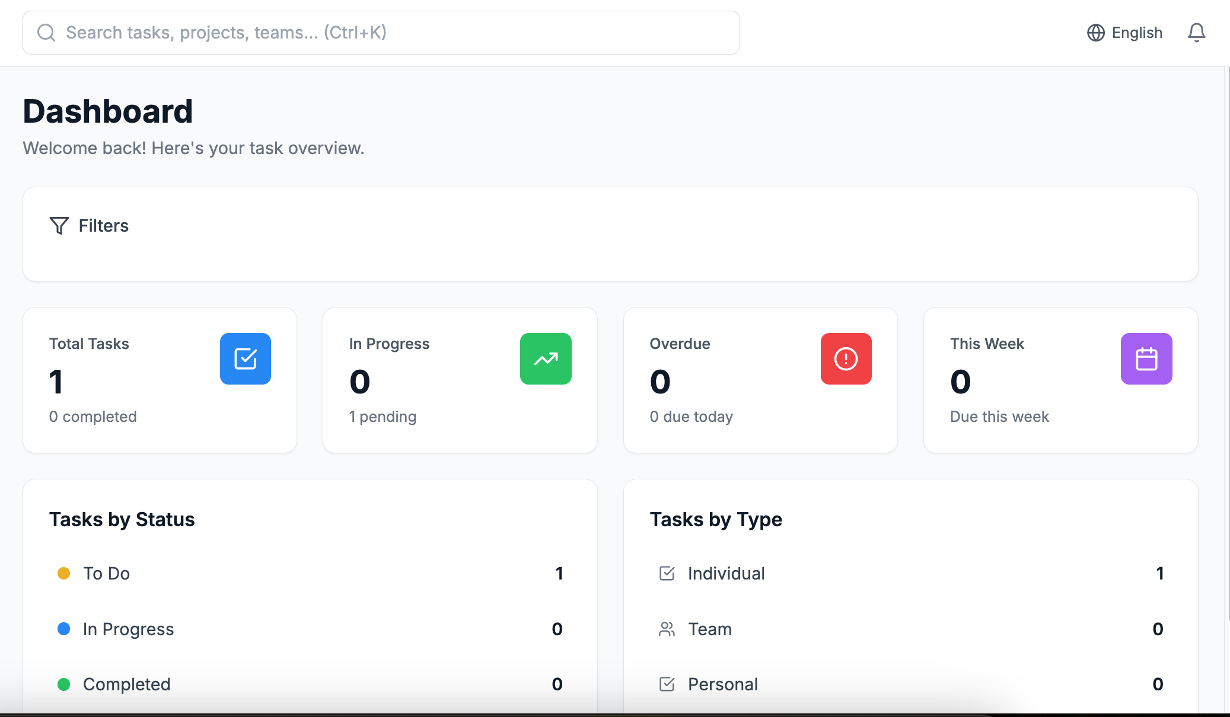This screenshot has width=1230, height=717.
Task: Click the notification bell icon
Action: (x=1196, y=33)
